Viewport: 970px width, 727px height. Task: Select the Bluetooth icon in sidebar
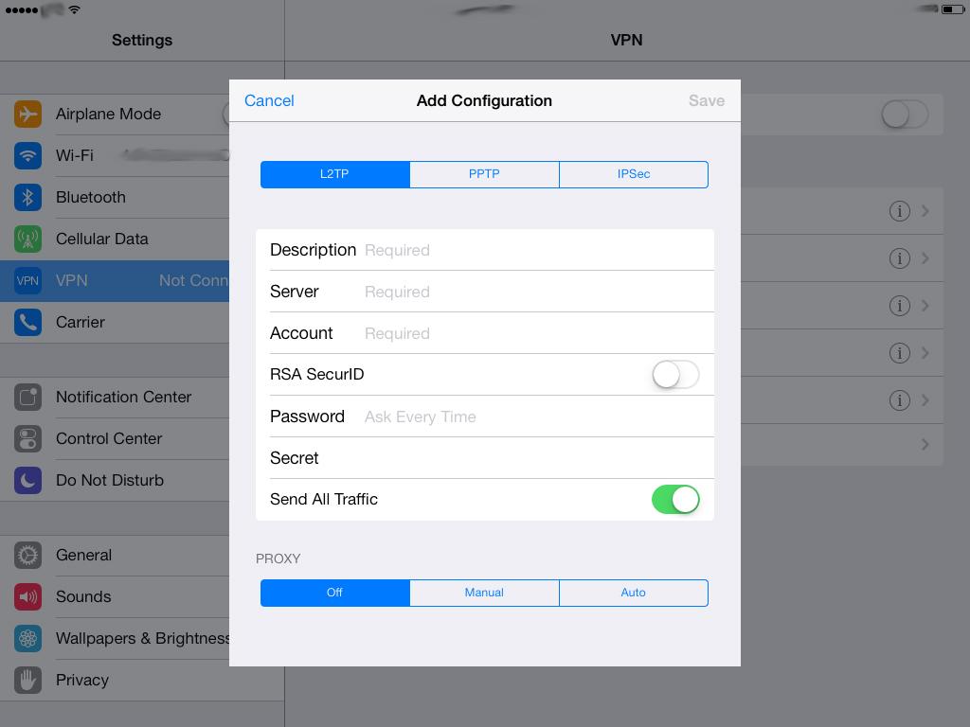pyautogui.click(x=27, y=197)
